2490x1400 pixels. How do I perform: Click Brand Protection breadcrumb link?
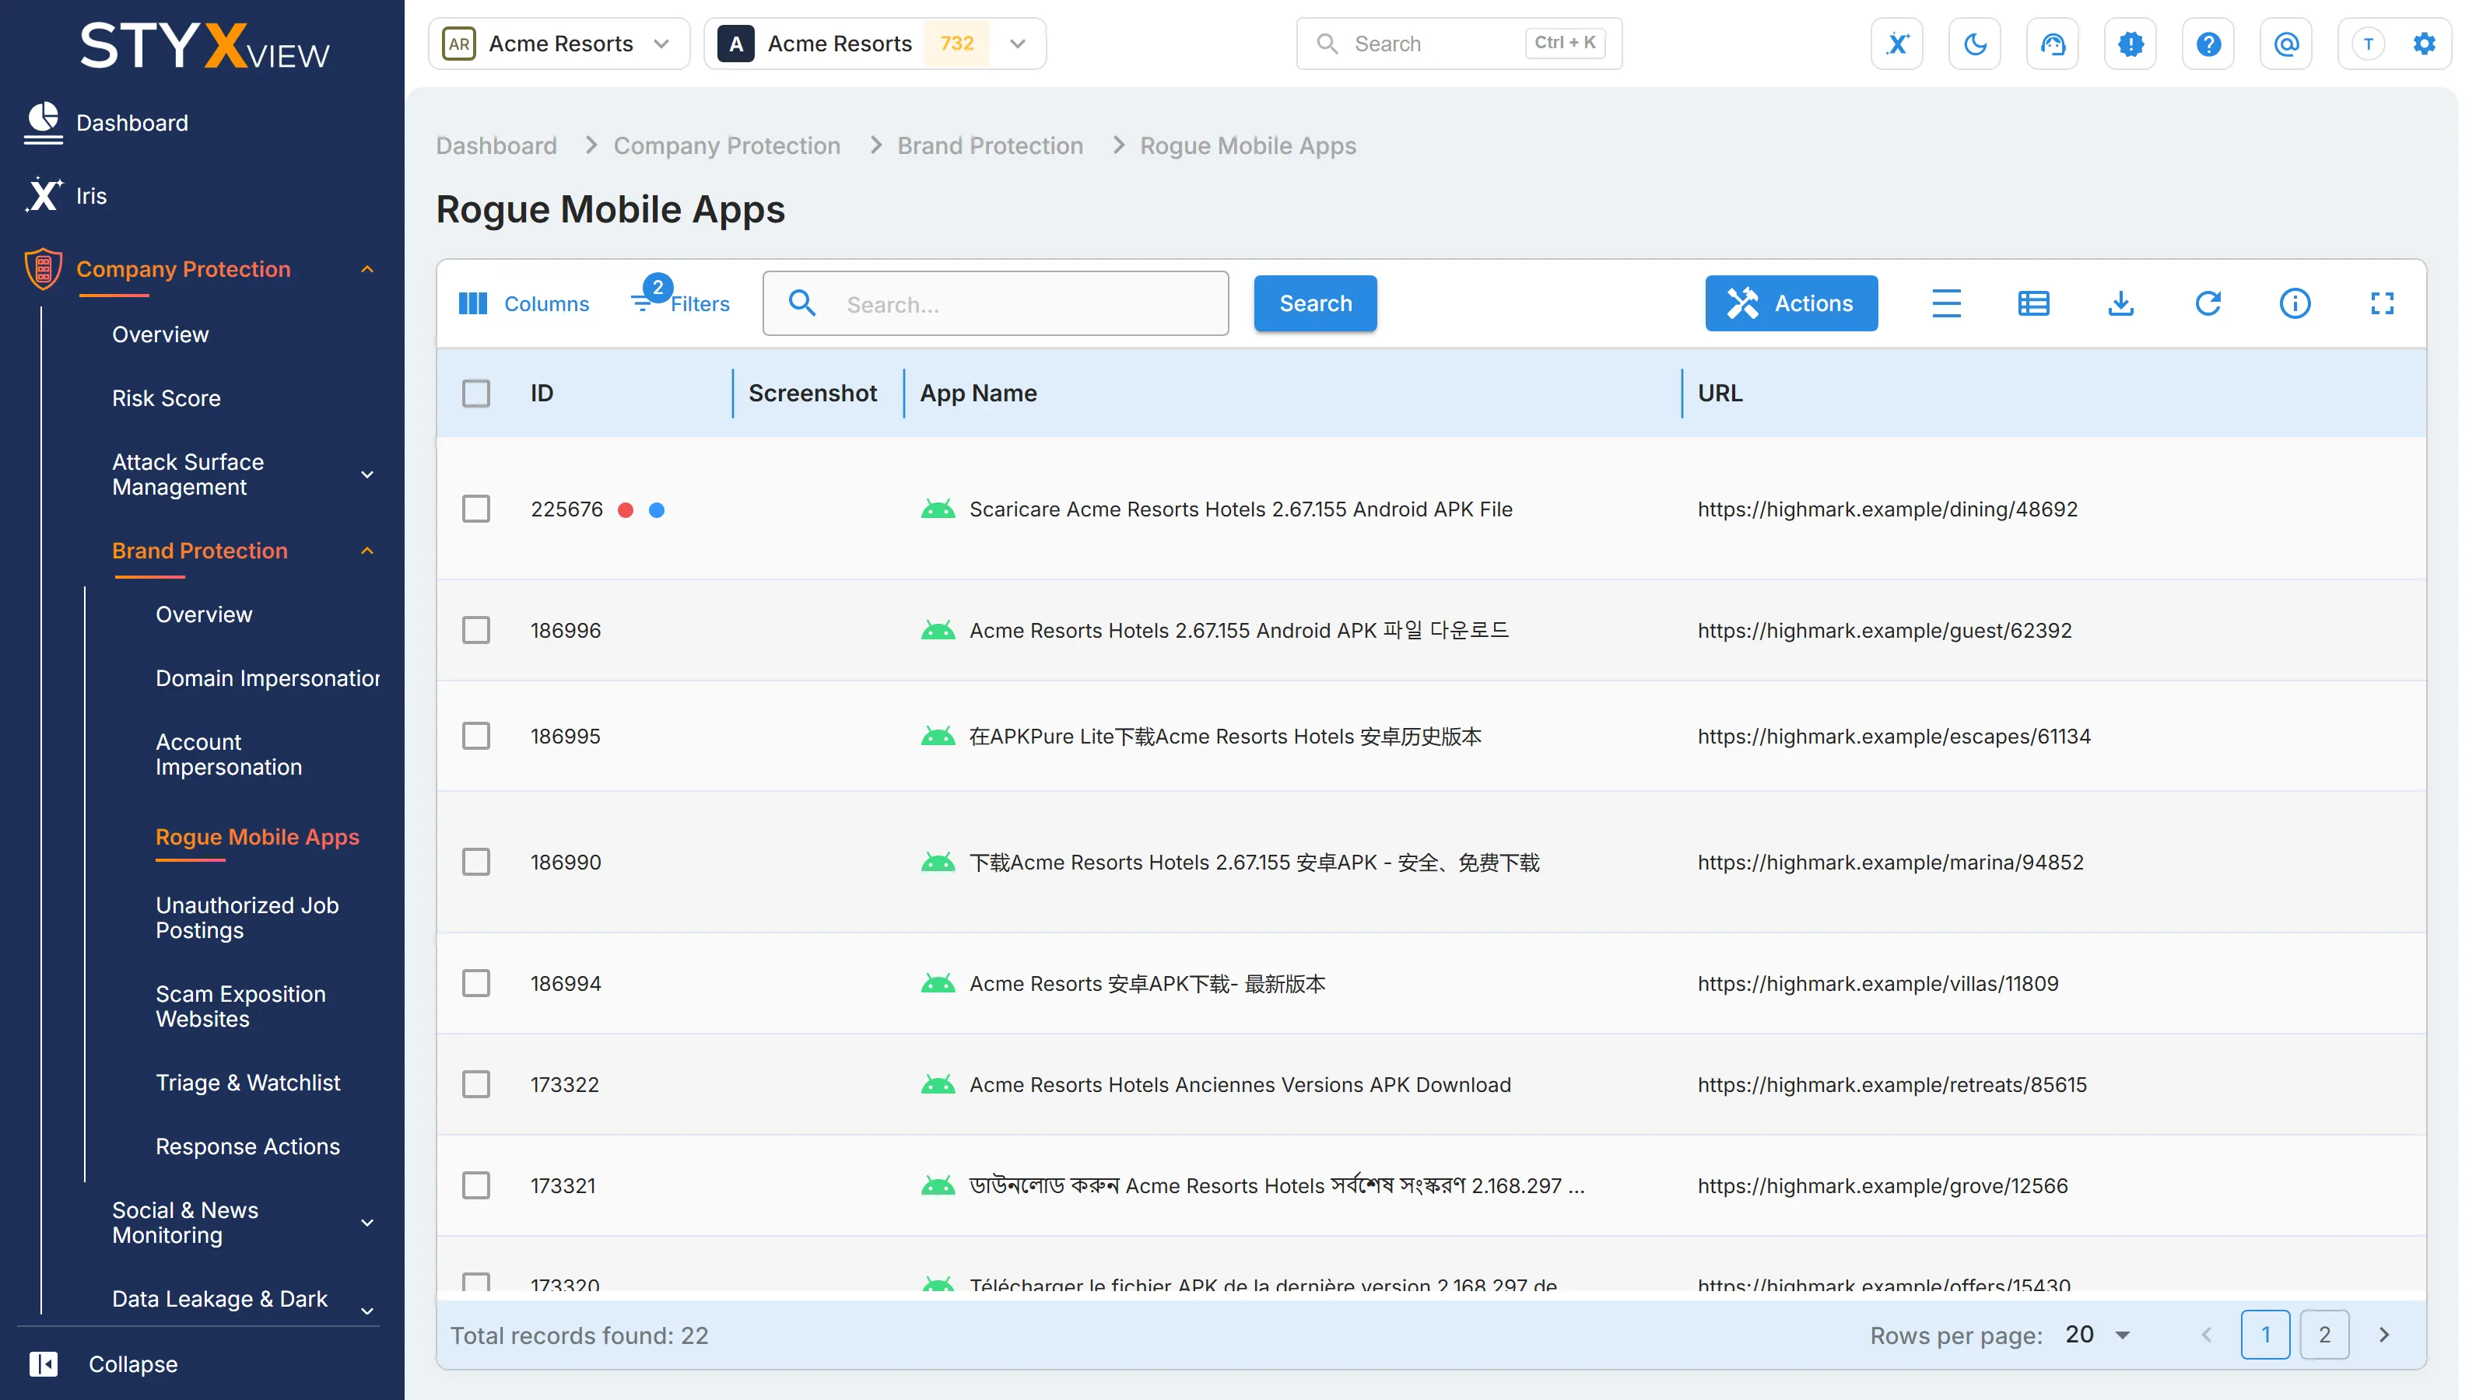coord(990,146)
